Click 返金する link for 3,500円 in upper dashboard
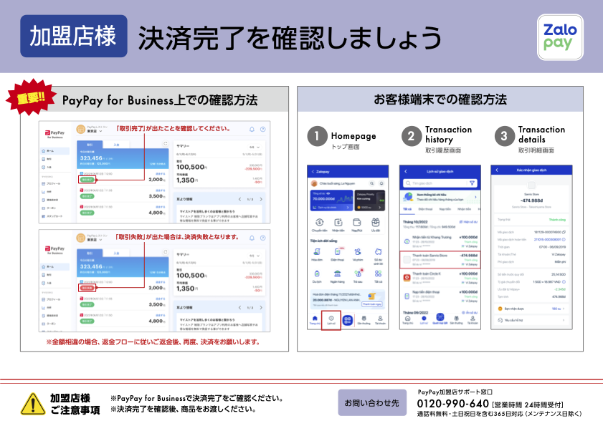The width and height of the screenshot is (603, 426). (x=161, y=190)
